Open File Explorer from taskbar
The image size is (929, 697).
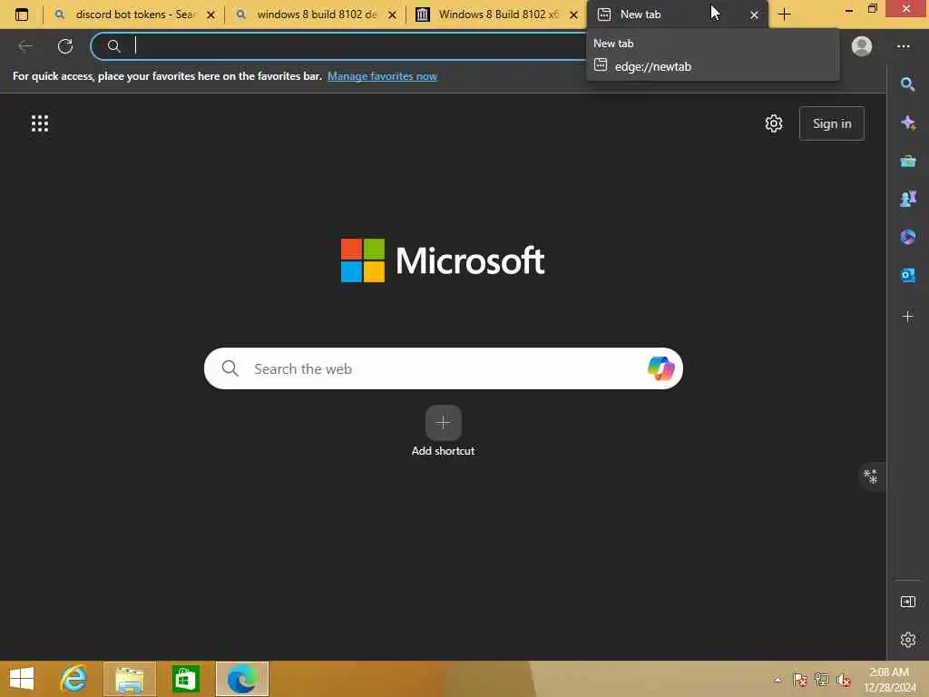pyautogui.click(x=129, y=679)
